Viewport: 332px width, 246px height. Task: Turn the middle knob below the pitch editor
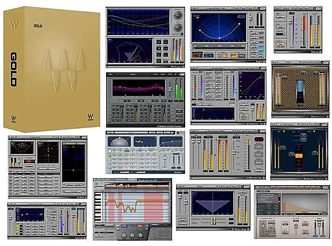point(132,236)
